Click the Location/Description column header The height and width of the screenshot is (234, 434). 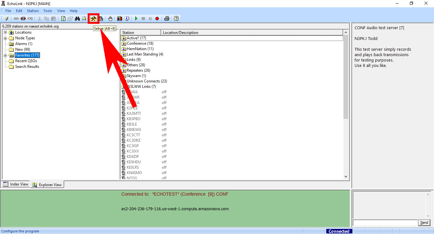pos(252,32)
